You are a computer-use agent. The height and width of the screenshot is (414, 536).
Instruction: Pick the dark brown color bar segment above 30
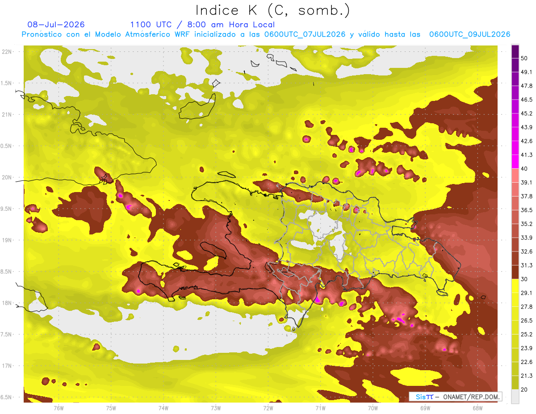pos(515,272)
